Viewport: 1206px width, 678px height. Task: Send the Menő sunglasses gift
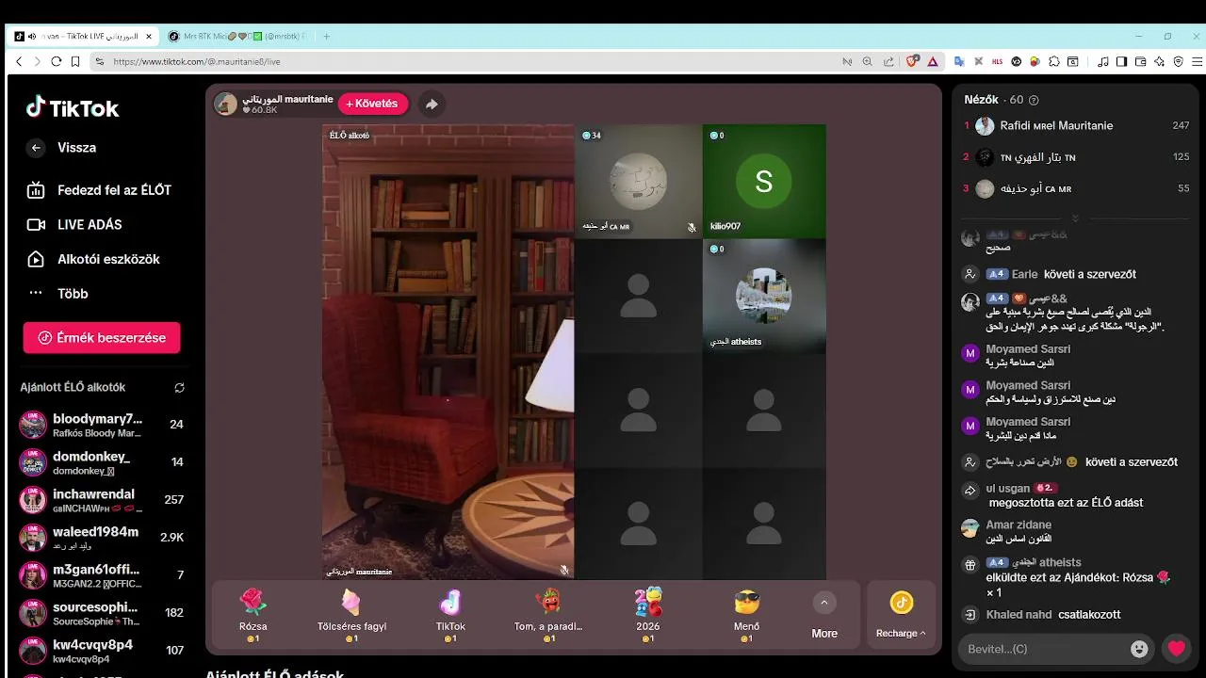pyautogui.click(x=746, y=613)
